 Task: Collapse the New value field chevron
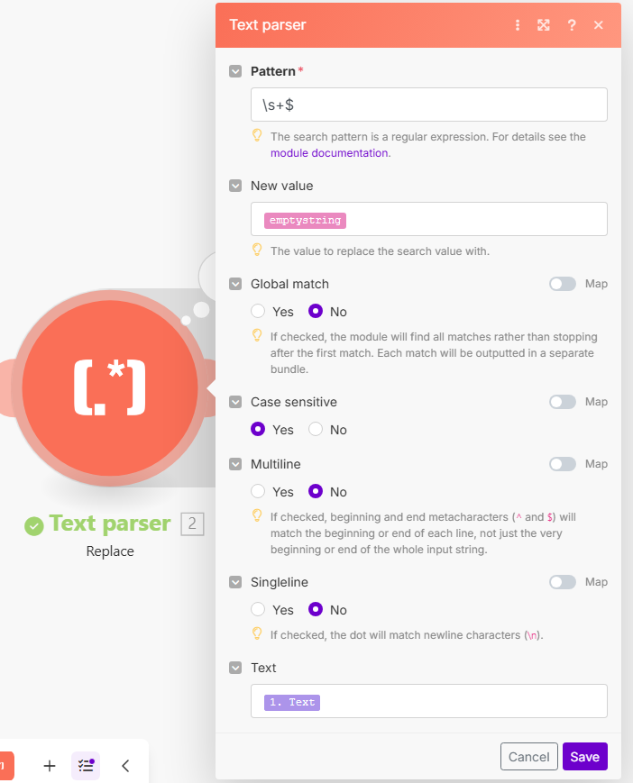click(x=235, y=186)
